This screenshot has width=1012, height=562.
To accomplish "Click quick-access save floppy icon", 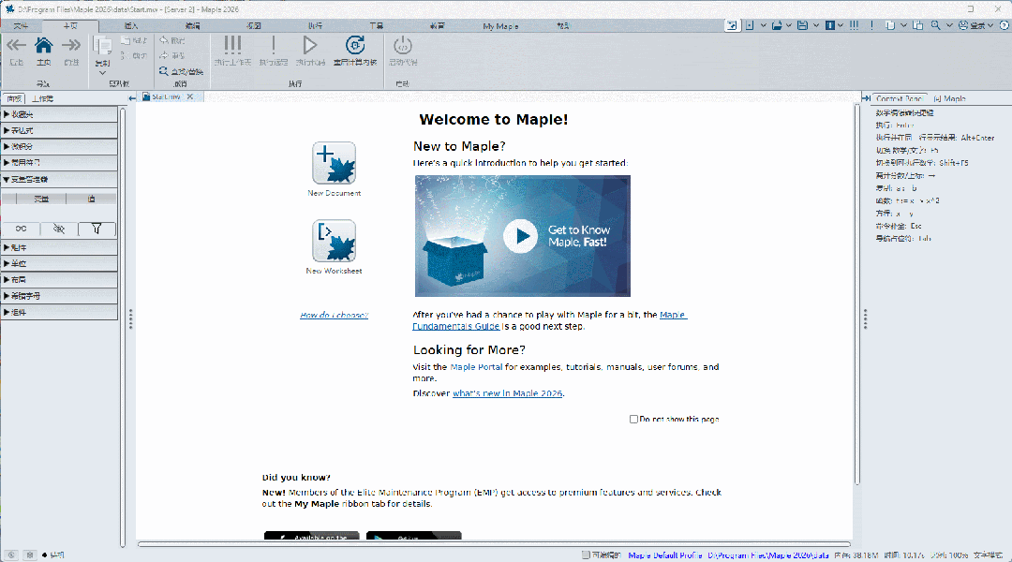I will 802,25.
